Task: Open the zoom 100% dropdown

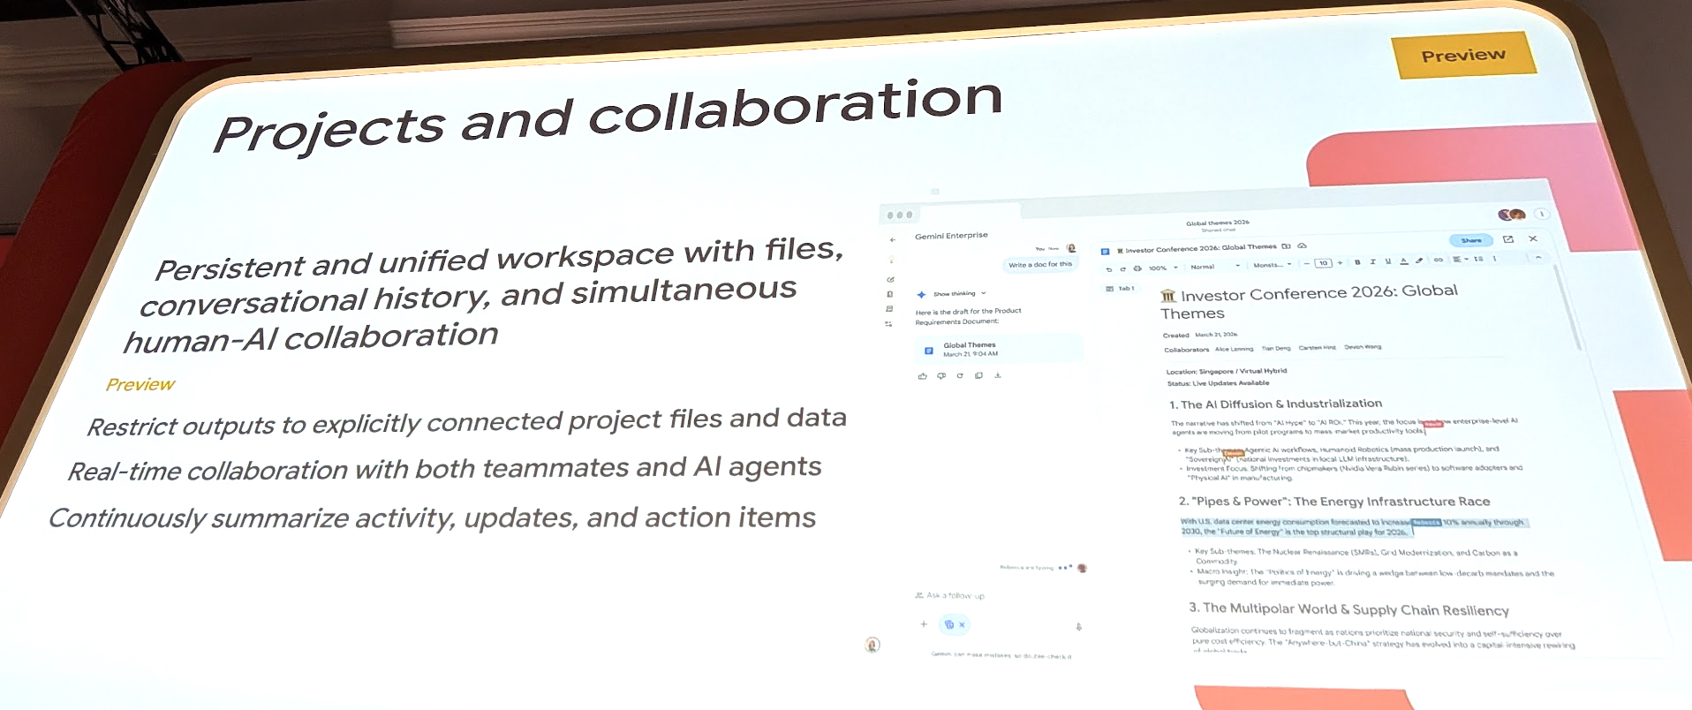Action: click(1163, 268)
